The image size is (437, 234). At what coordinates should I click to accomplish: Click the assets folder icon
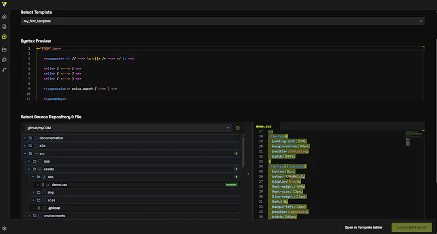click(34, 169)
